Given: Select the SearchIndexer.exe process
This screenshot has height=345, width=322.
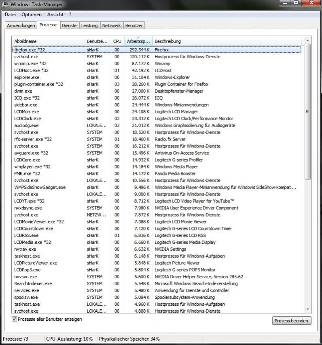Looking at the screenshot, I should pos(157,283).
